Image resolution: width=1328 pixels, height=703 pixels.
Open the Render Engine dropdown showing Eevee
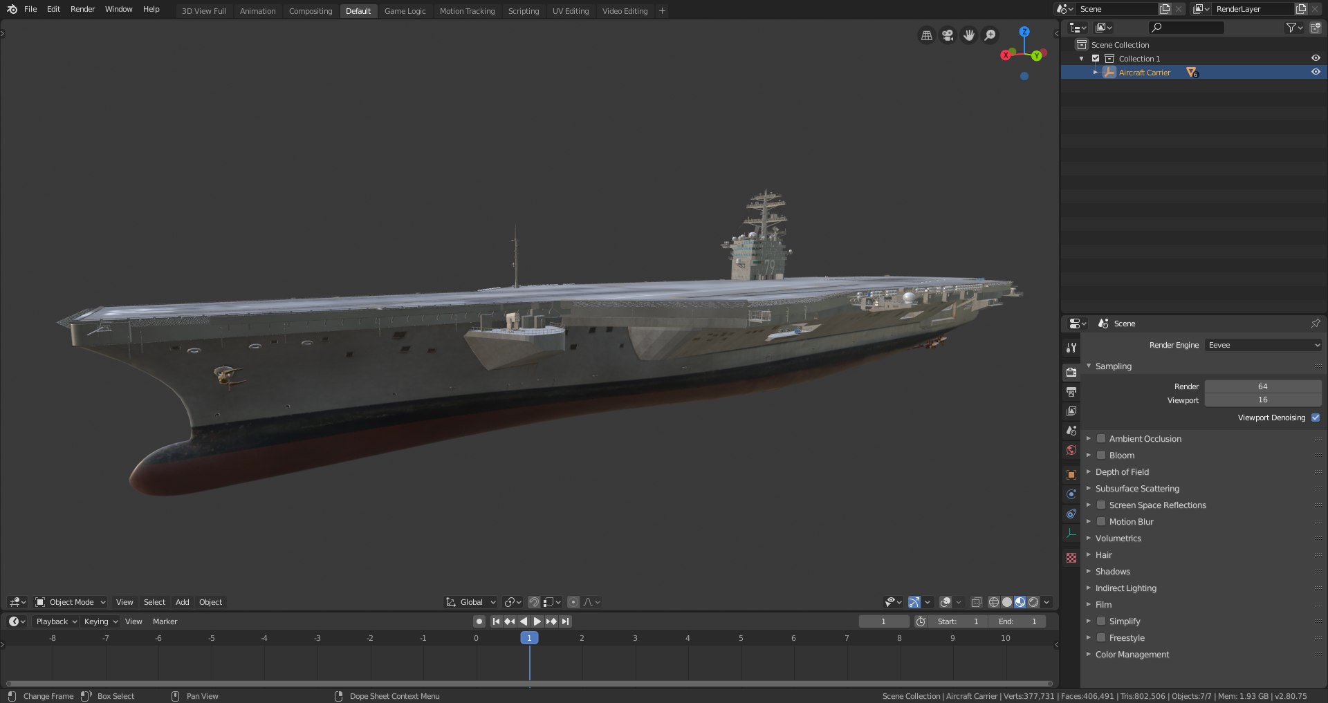click(x=1263, y=345)
